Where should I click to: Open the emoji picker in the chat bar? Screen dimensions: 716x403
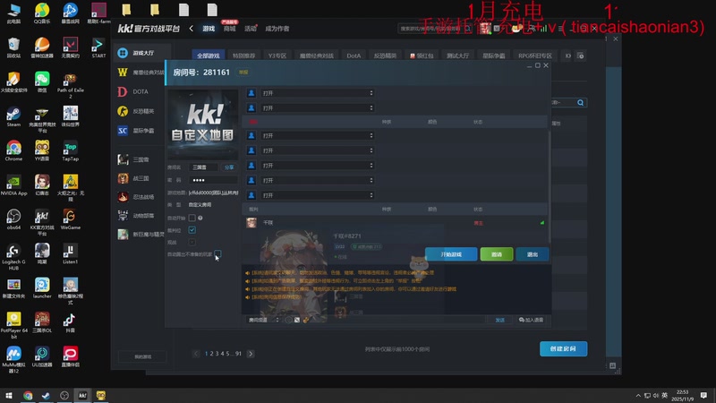tap(288, 320)
